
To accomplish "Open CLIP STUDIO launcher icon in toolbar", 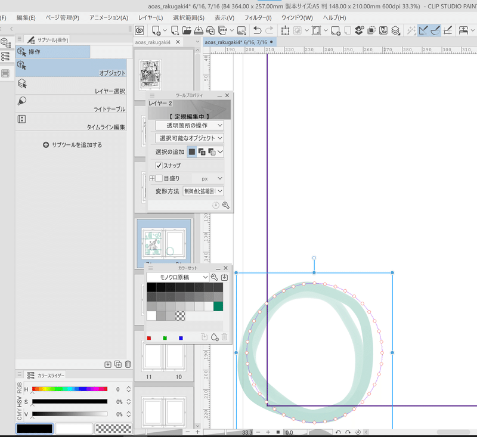I will point(140,30).
